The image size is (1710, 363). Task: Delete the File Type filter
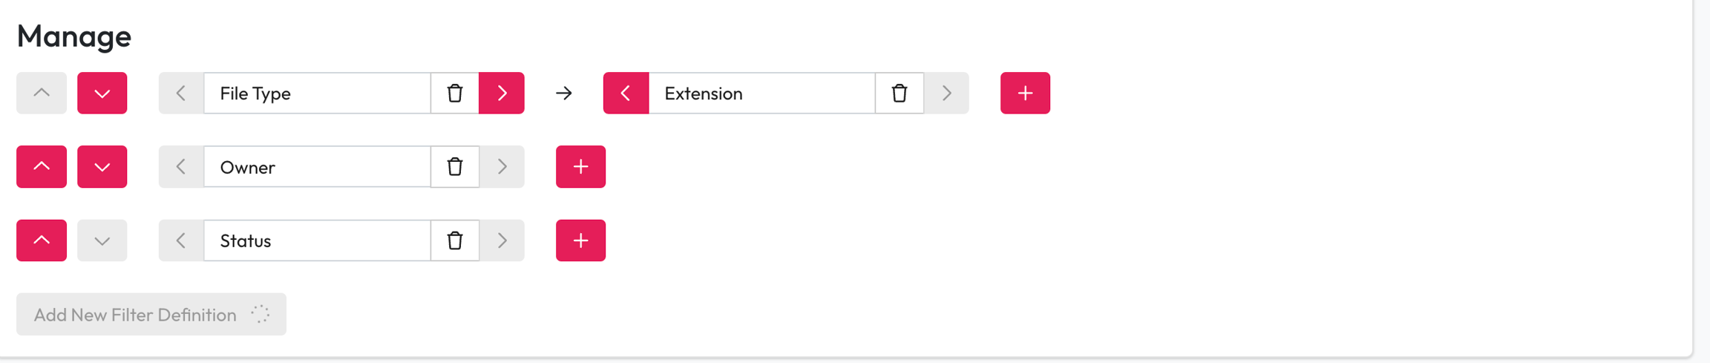coord(455,93)
